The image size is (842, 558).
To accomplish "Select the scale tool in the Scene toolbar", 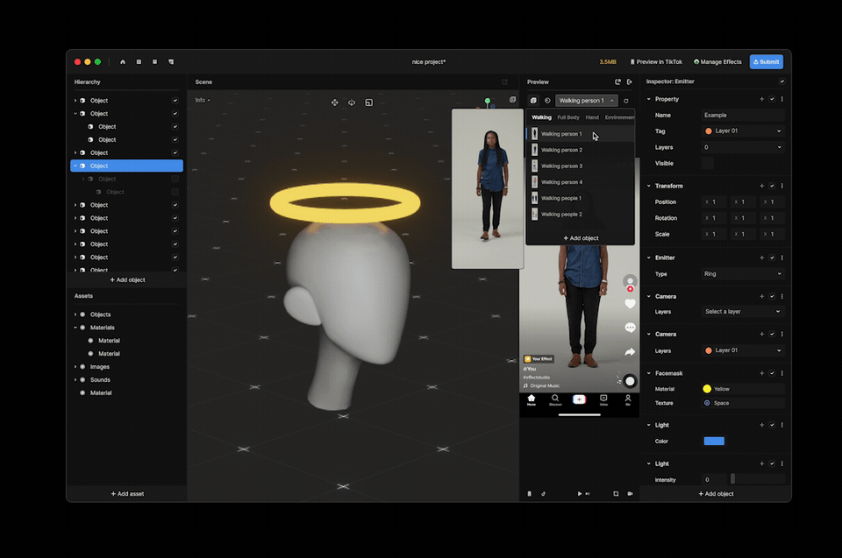I will (x=369, y=102).
